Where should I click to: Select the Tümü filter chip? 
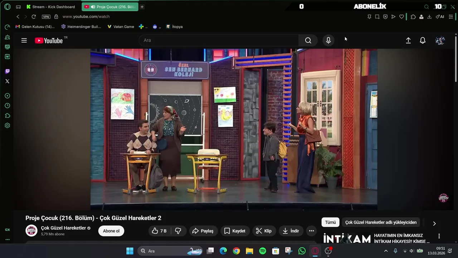330,222
